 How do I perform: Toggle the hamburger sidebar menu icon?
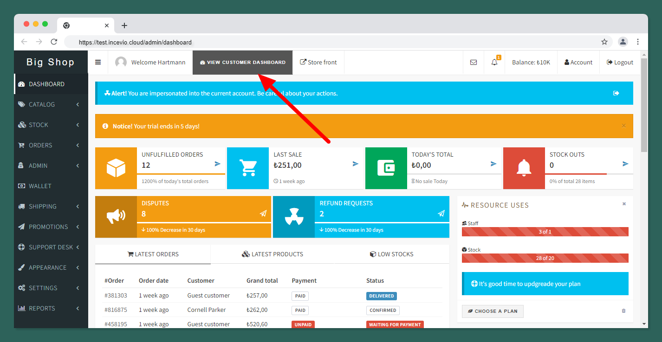coord(98,62)
